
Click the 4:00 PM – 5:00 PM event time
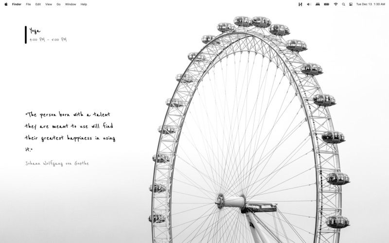point(48,39)
